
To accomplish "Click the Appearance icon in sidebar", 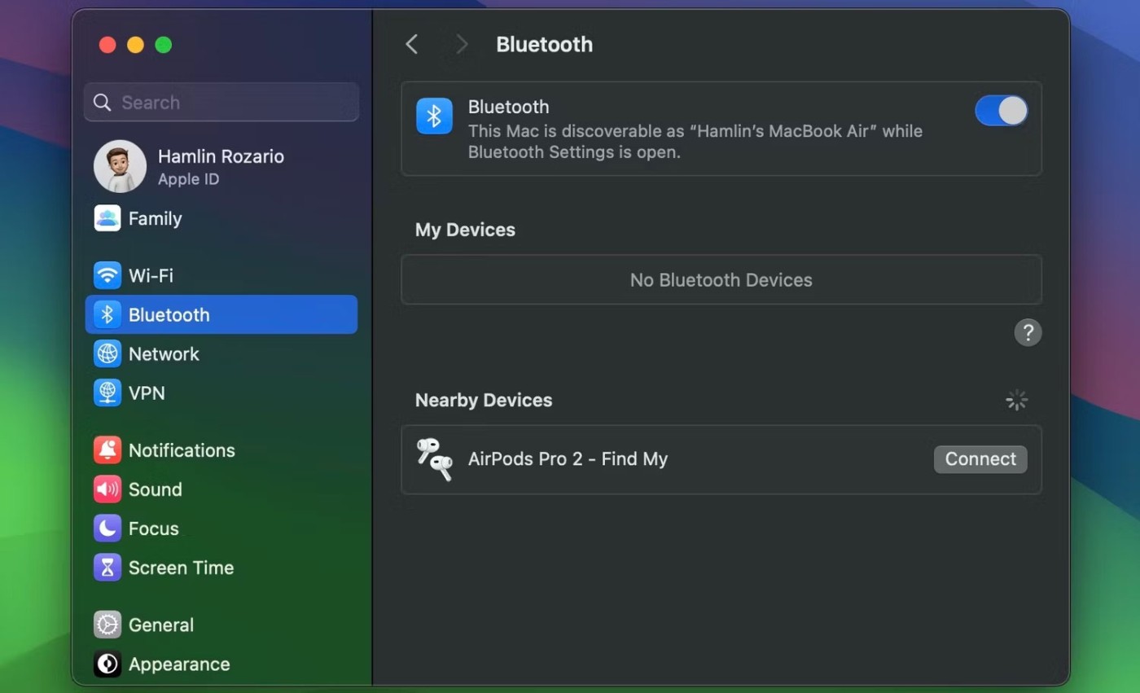I will point(107,664).
